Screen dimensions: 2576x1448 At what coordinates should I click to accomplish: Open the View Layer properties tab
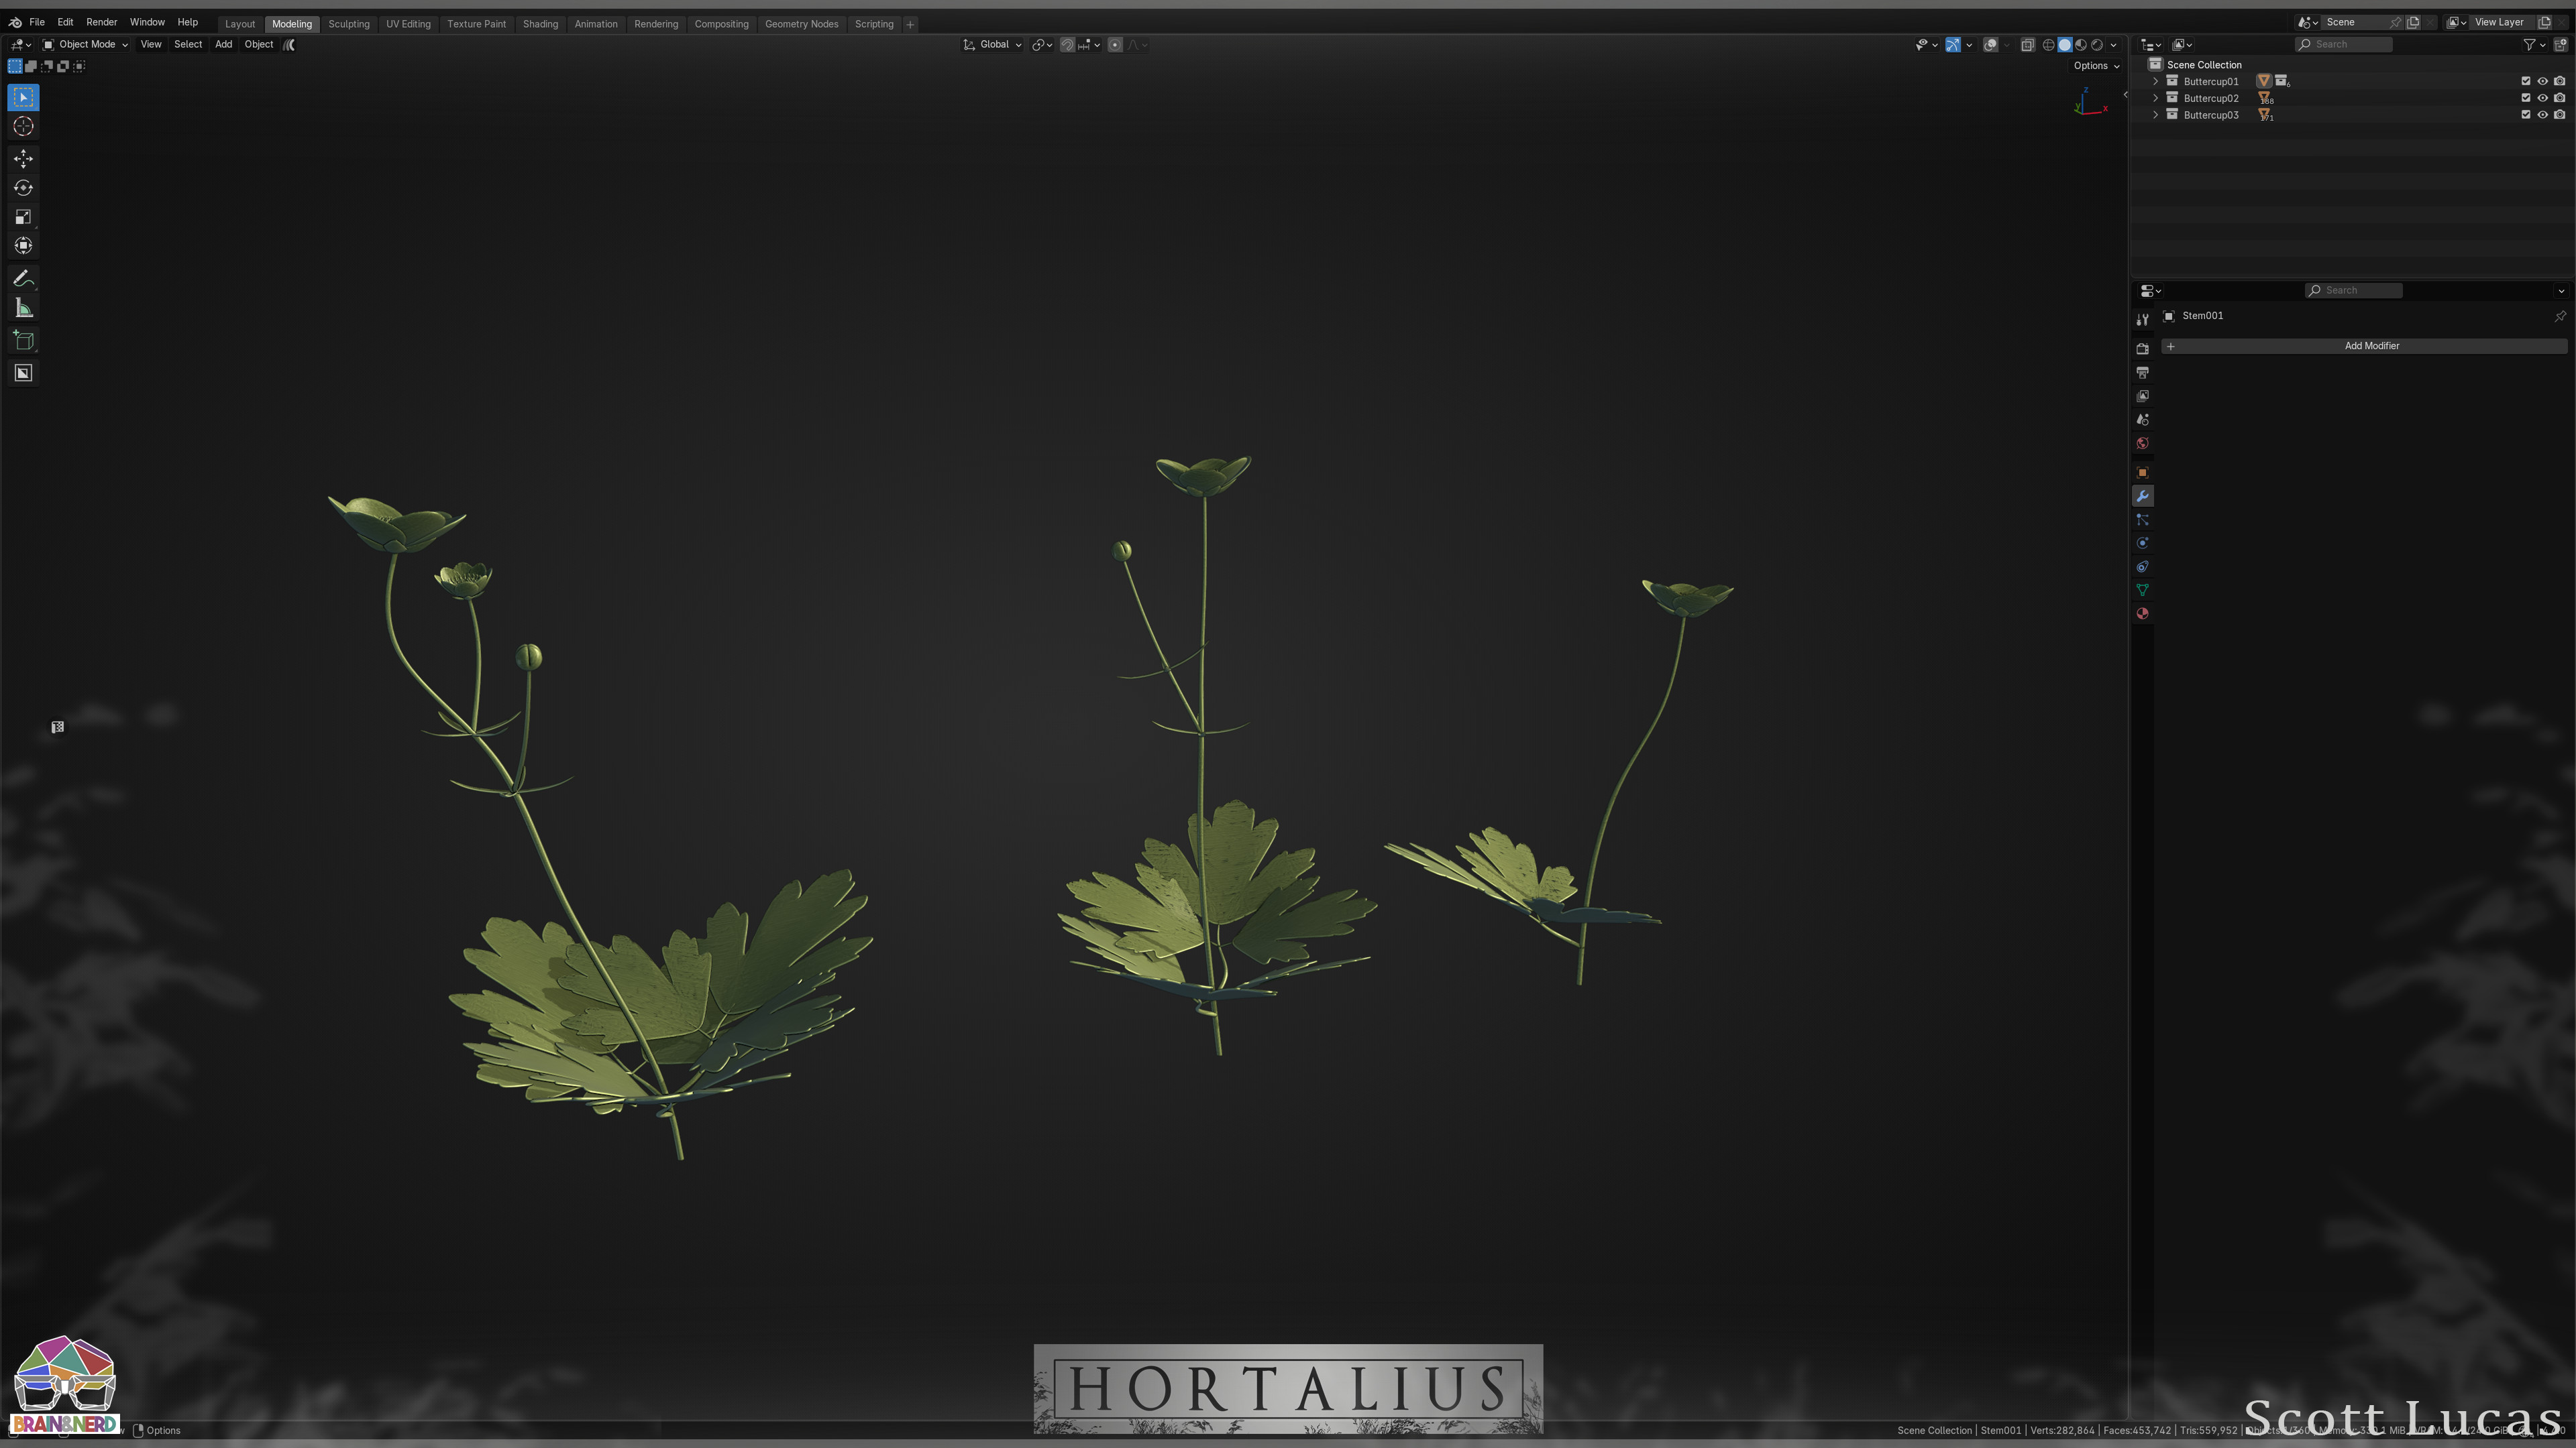(x=2142, y=396)
